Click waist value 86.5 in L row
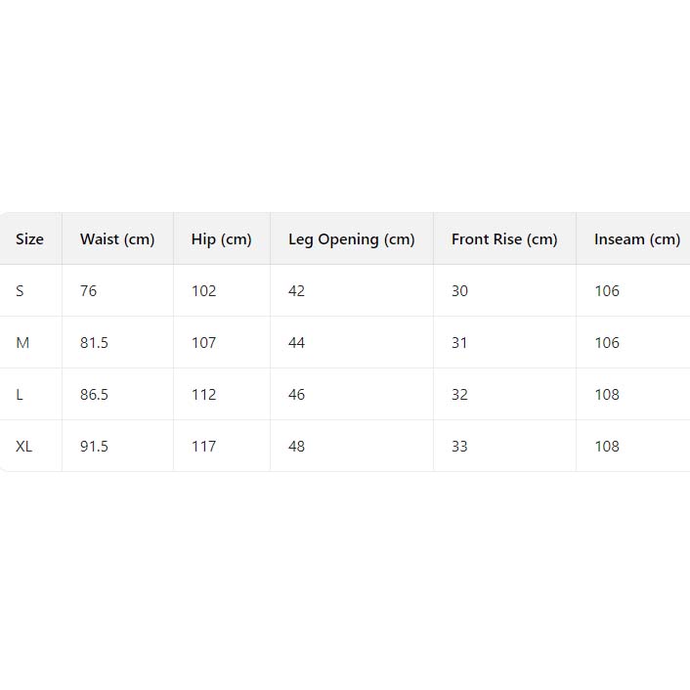This screenshot has height=690, width=690. tap(94, 395)
